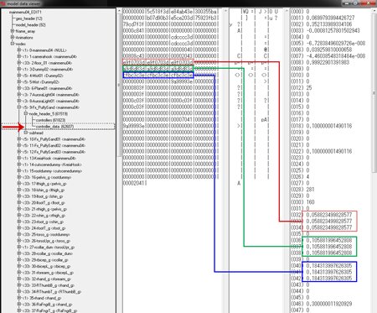Click float entry (012) 25
This screenshot has height=313, width=377.
302,88
